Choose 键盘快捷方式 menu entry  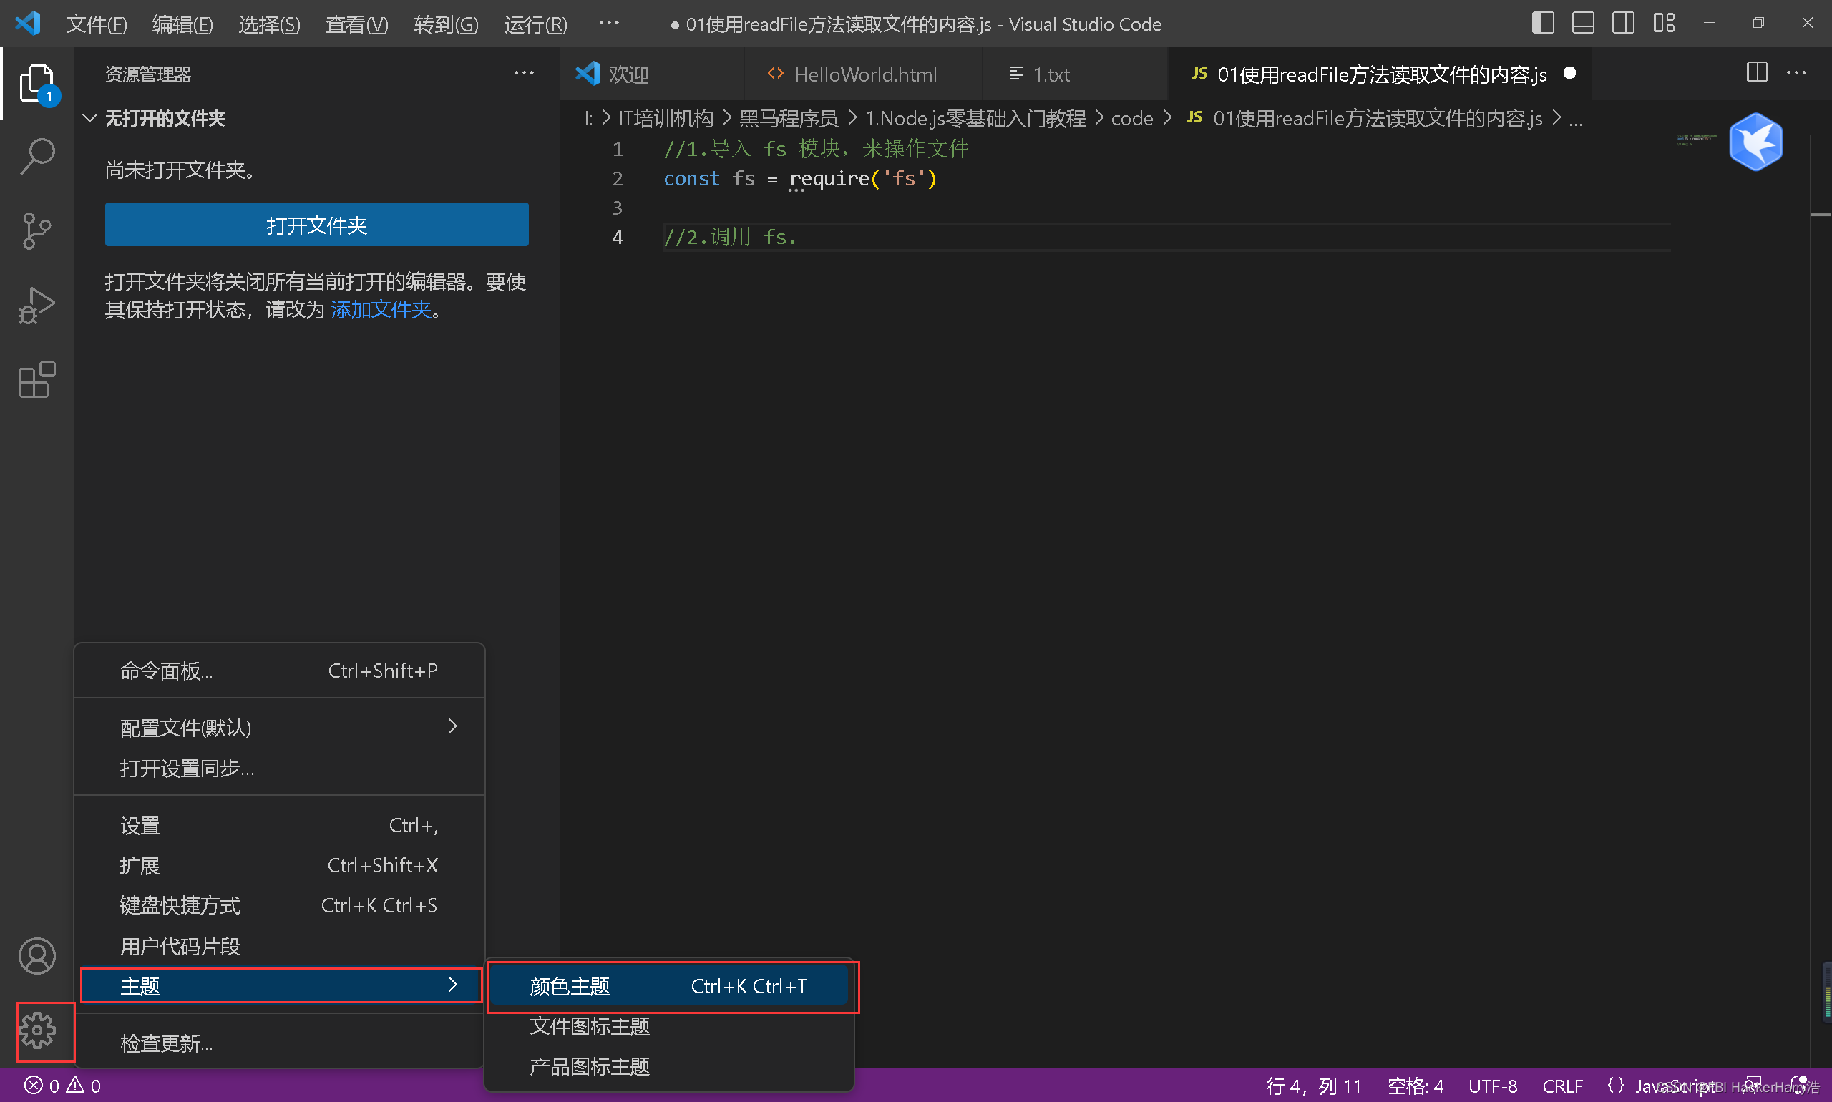click(x=279, y=905)
